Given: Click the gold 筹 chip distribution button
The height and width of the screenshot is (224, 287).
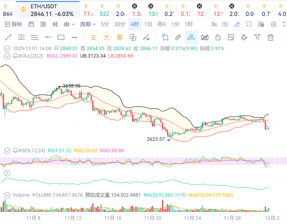Looking at the screenshot, I should [119, 37].
